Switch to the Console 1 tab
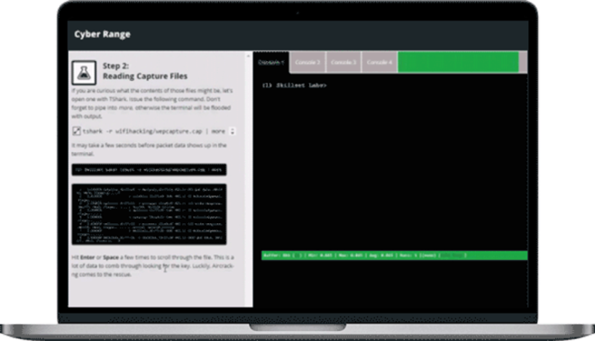The width and height of the screenshot is (595, 341). coord(271,62)
